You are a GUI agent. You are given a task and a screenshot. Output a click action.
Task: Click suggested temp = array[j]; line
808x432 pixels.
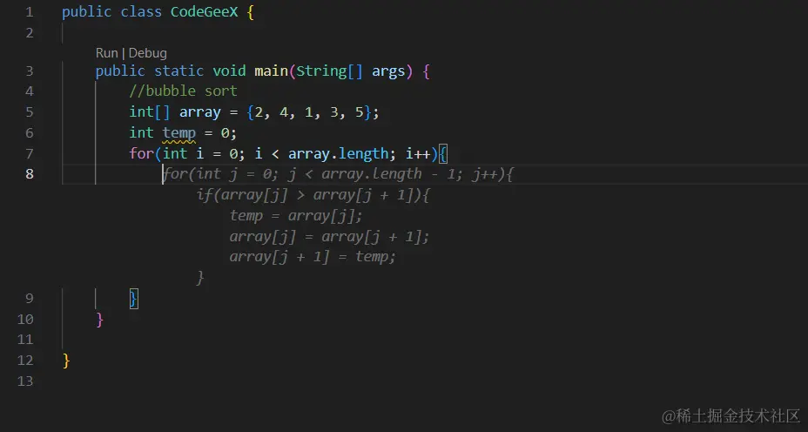tap(296, 215)
